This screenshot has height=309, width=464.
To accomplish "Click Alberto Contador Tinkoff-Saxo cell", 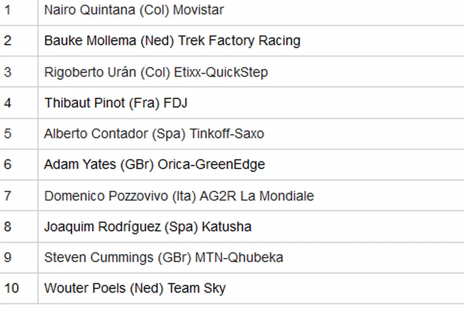I will click(x=154, y=133).
